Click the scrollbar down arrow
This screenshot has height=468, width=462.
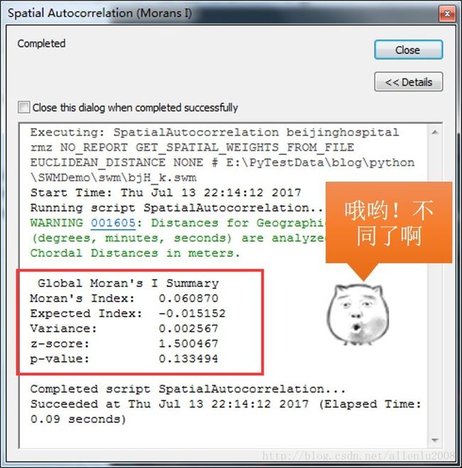pos(434,440)
